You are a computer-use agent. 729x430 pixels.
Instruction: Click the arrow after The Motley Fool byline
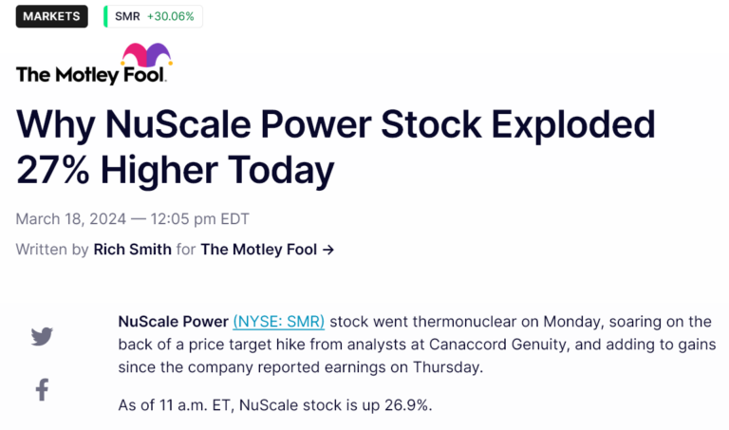[328, 250]
